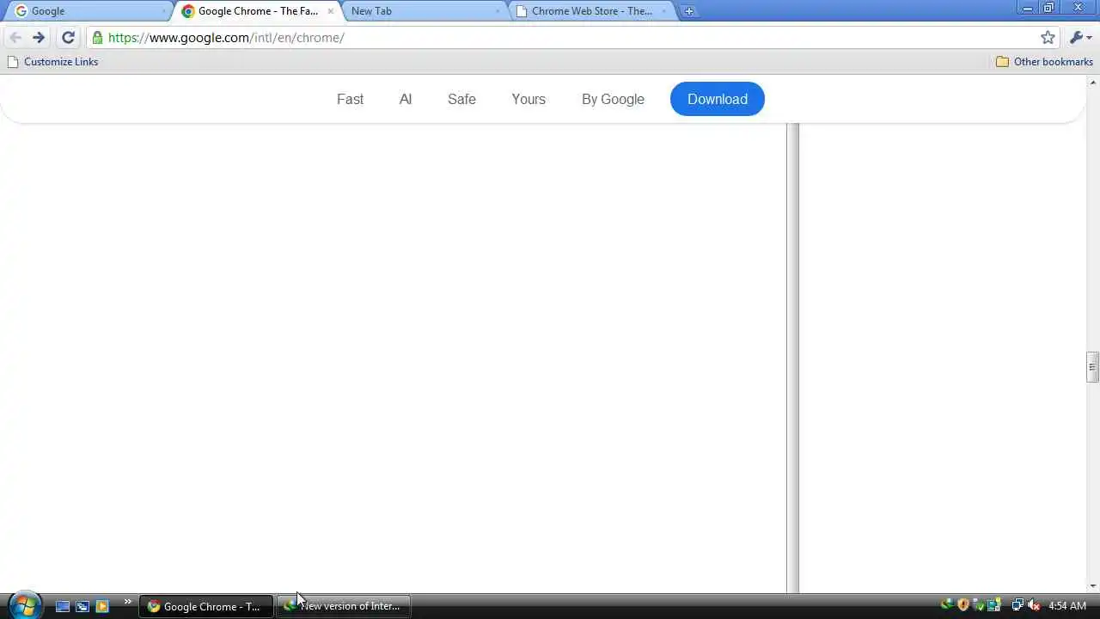Close the Google Chrome - The Fa... tab
Viewport: 1100px width, 619px height.
[x=330, y=11]
